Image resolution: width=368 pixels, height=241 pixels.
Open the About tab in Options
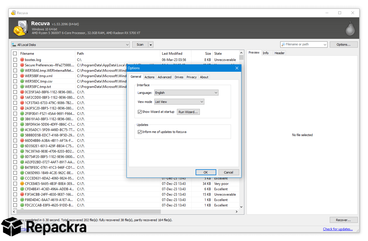204,77
